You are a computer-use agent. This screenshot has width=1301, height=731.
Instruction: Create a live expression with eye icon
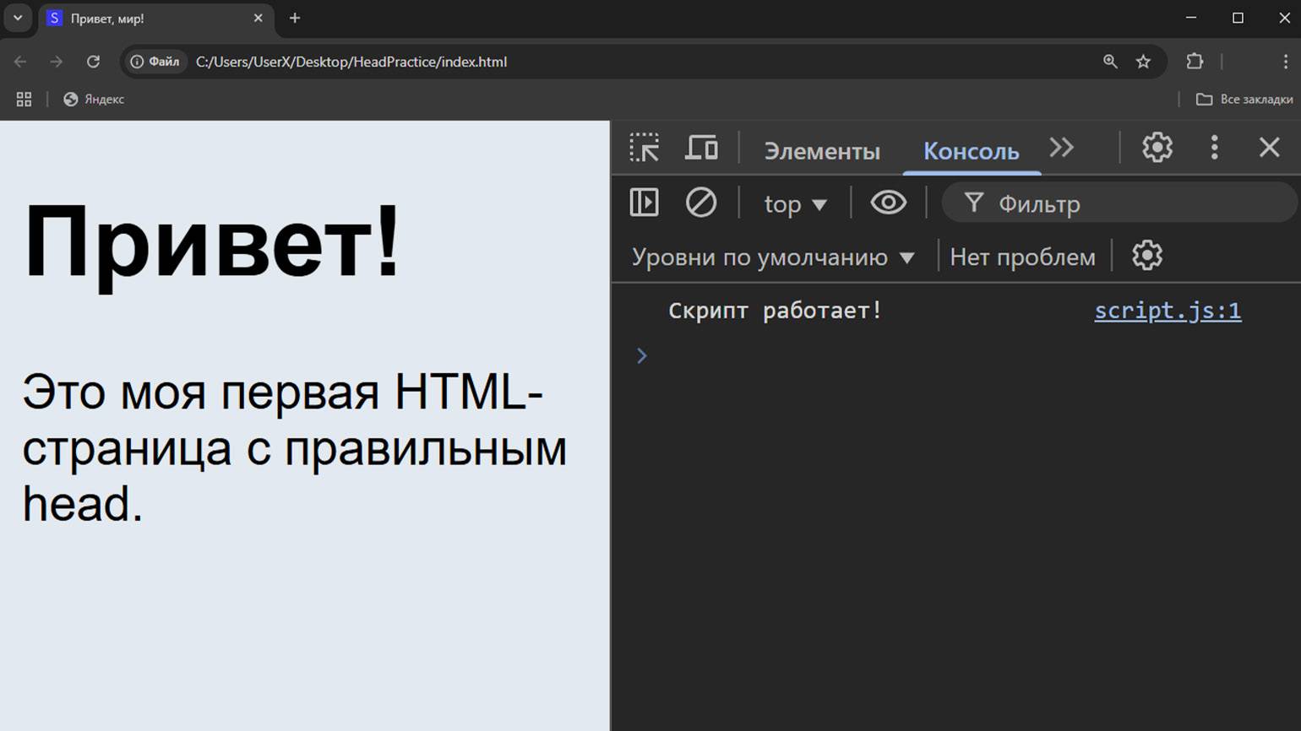click(x=889, y=203)
